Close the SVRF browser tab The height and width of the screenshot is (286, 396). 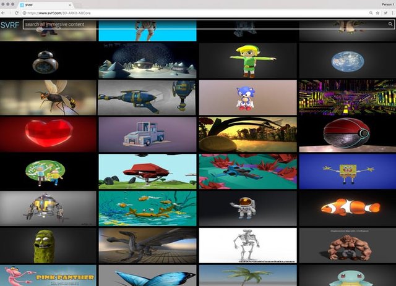click(x=70, y=5)
